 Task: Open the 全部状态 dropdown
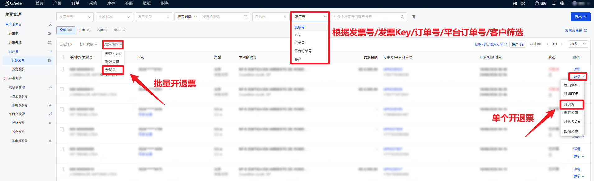click(114, 17)
